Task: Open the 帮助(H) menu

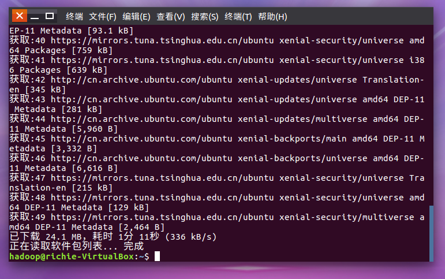Action: [272, 17]
